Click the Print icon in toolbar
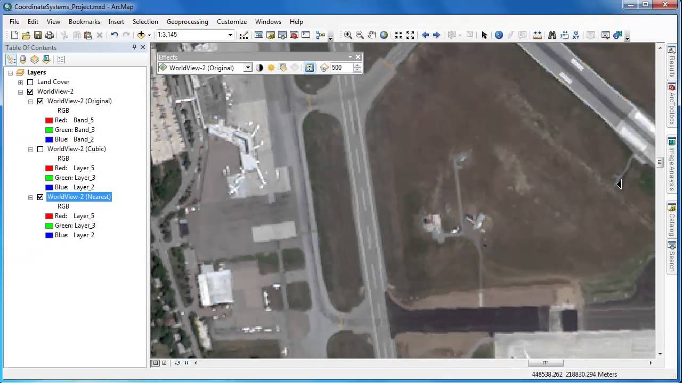This screenshot has width=682, height=383. point(50,35)
